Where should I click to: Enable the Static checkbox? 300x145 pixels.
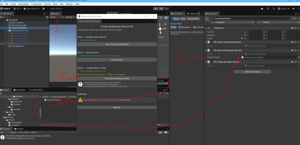[289, 18]
